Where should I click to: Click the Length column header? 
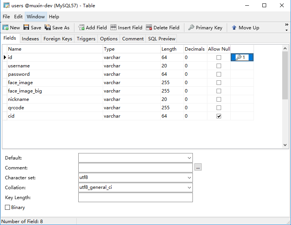point(172,49)
